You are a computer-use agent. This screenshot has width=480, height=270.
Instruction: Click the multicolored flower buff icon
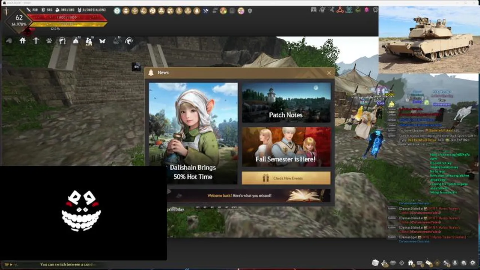tap(241, 11)
